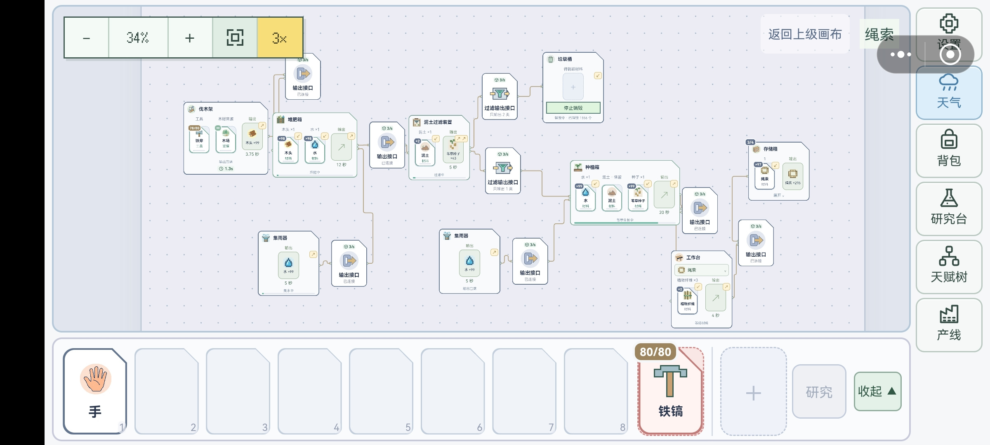Image resolution: width=990 pixels, height=445 pixels.
Task: Click the 植物纤维 material slot in 工作台
Action: coord(687,301)
